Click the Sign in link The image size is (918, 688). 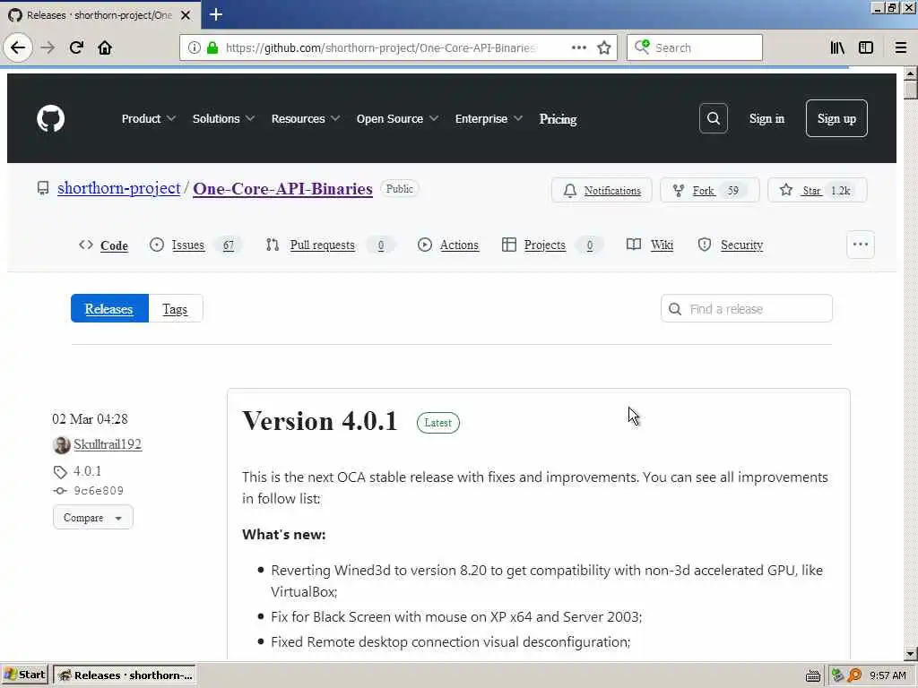(x=766, y=118)
